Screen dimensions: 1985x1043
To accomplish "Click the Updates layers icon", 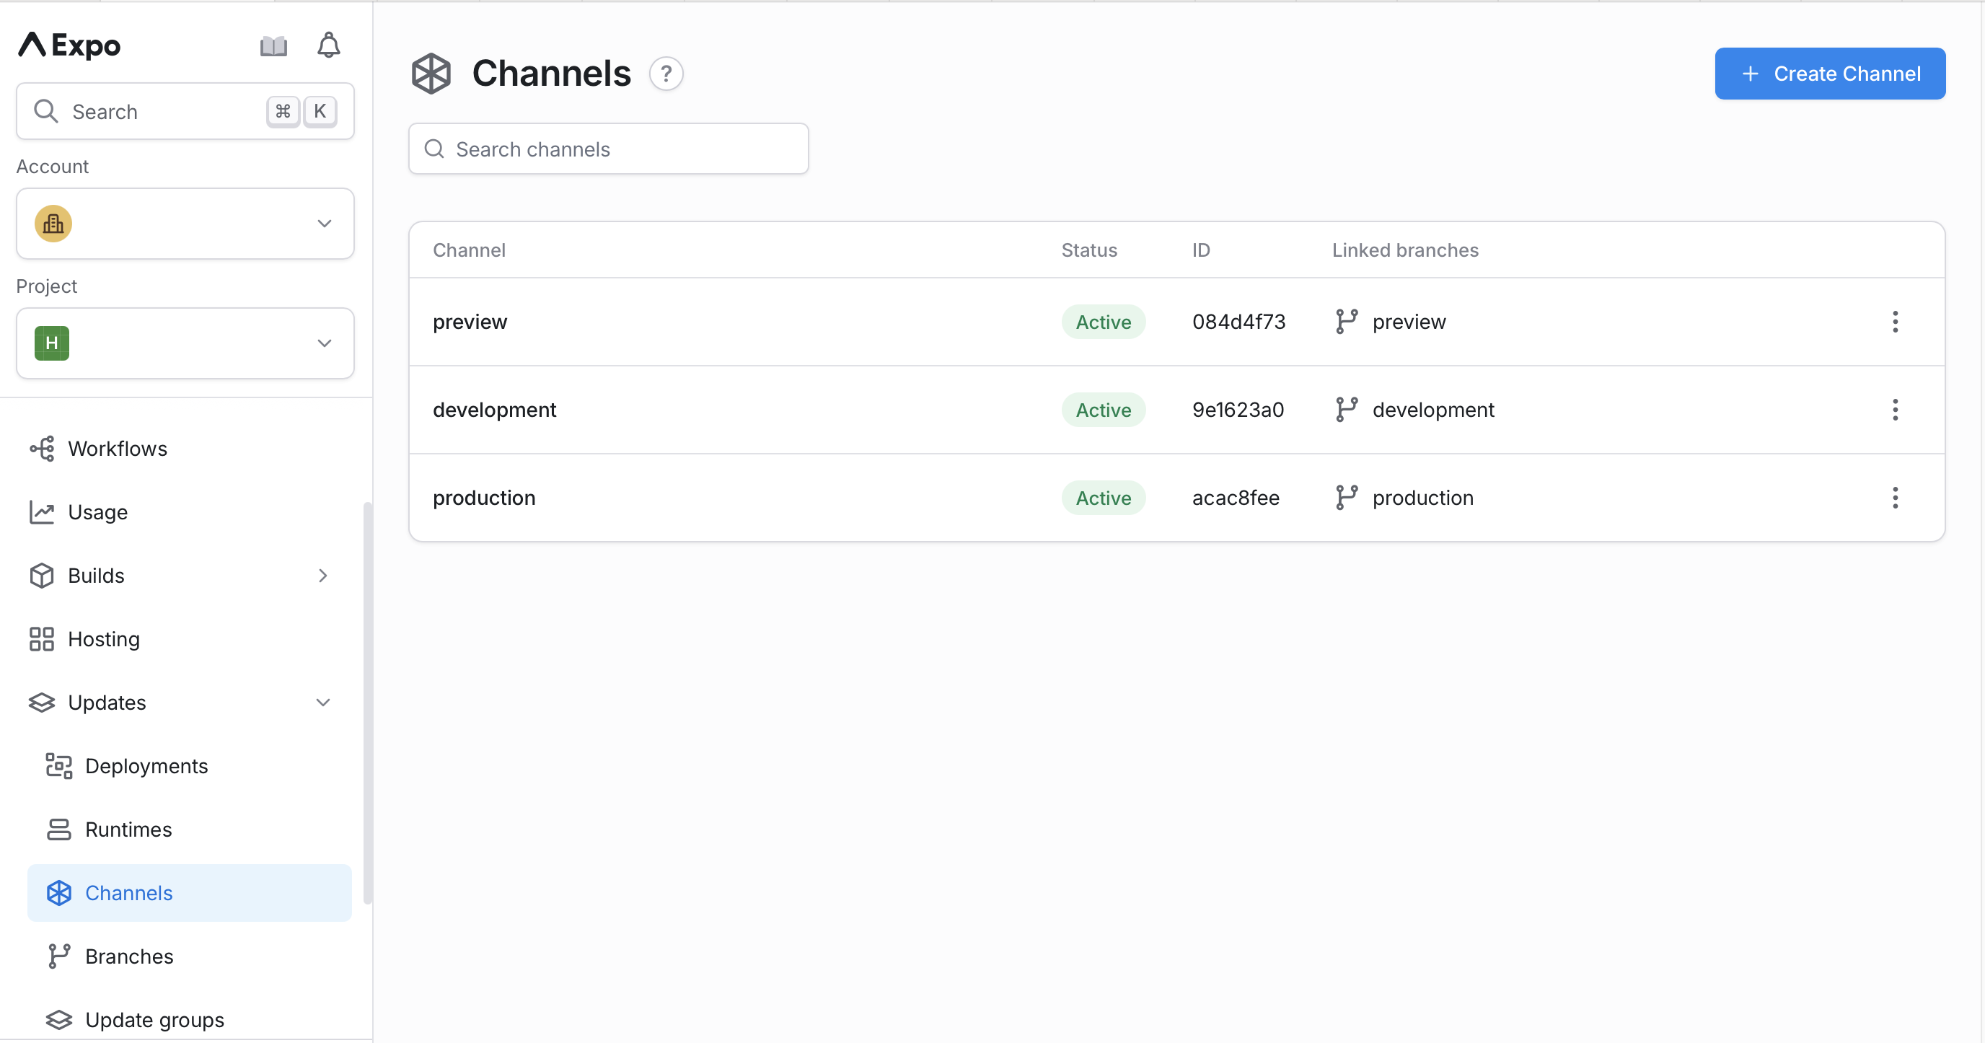I will 42,703.
